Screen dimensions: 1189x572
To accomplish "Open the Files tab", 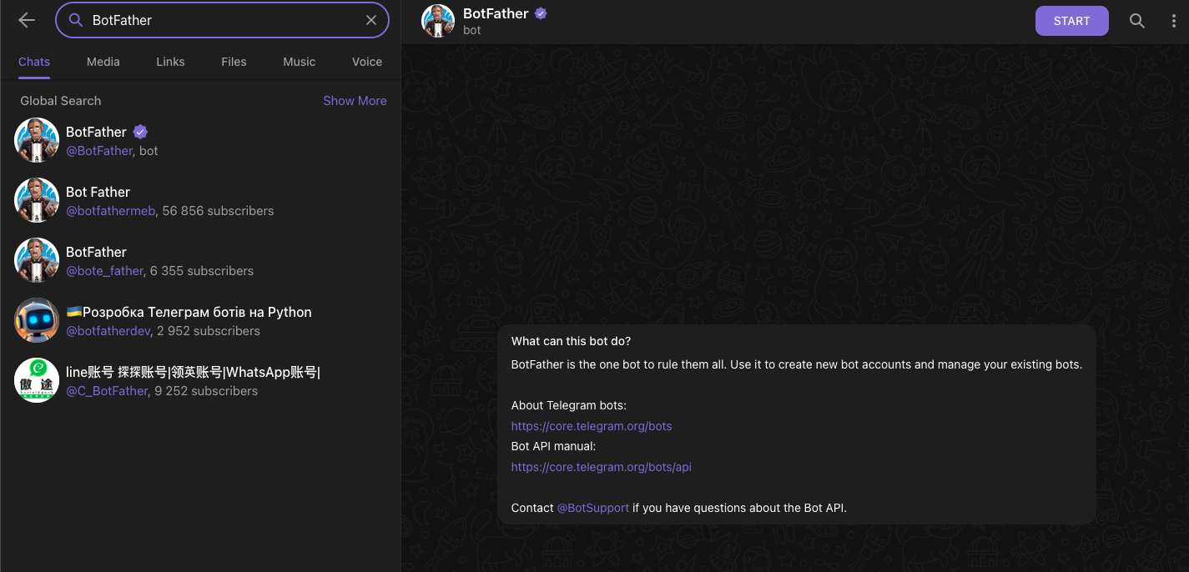I will (x=234, y=62).
